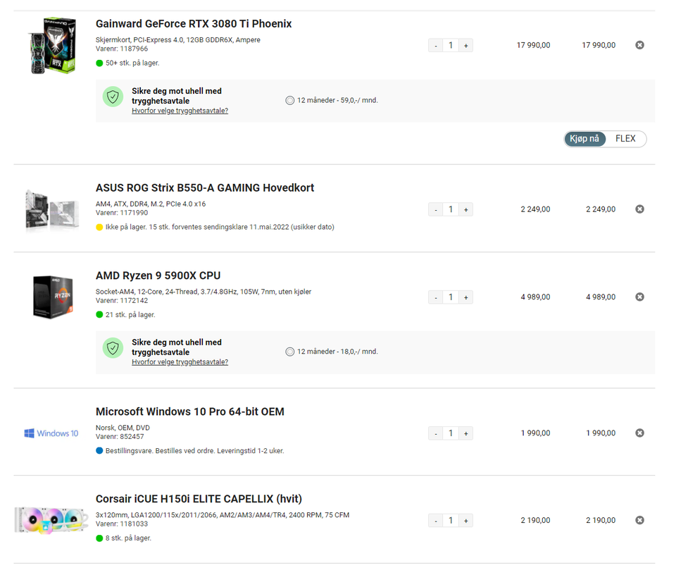The image size is (676, 575).
Task: Increase quantity of ASUS ROG Strix B550-A
Action: point(465,209)
